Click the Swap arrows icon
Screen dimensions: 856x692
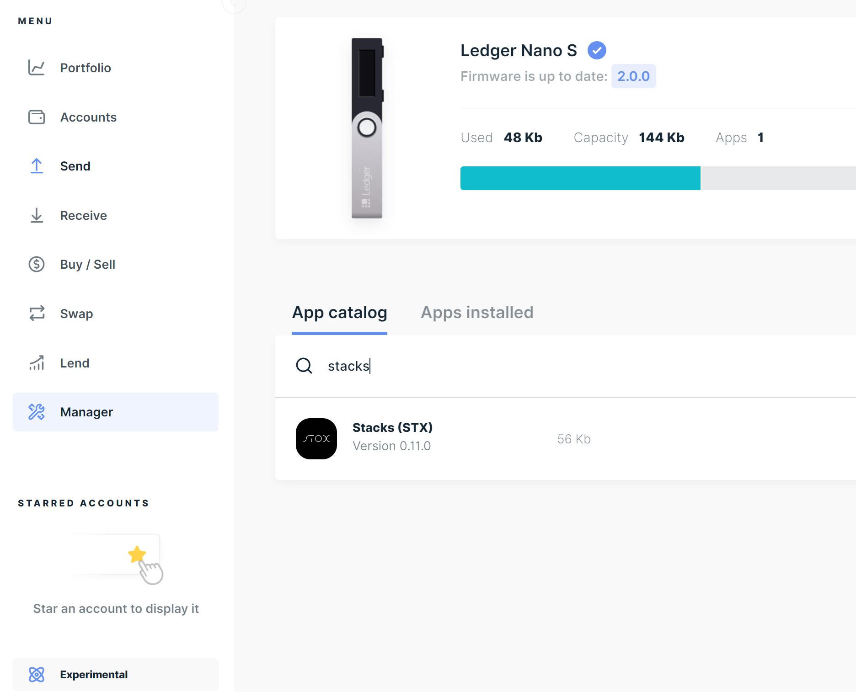click(37, 314)
